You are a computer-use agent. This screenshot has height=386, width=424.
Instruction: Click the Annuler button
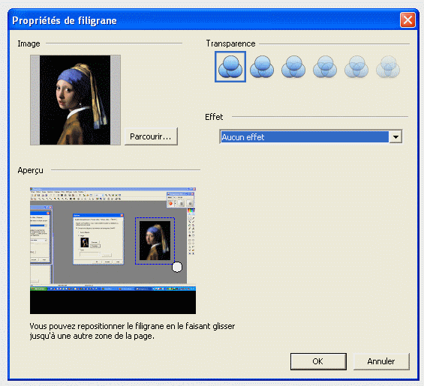381,361
